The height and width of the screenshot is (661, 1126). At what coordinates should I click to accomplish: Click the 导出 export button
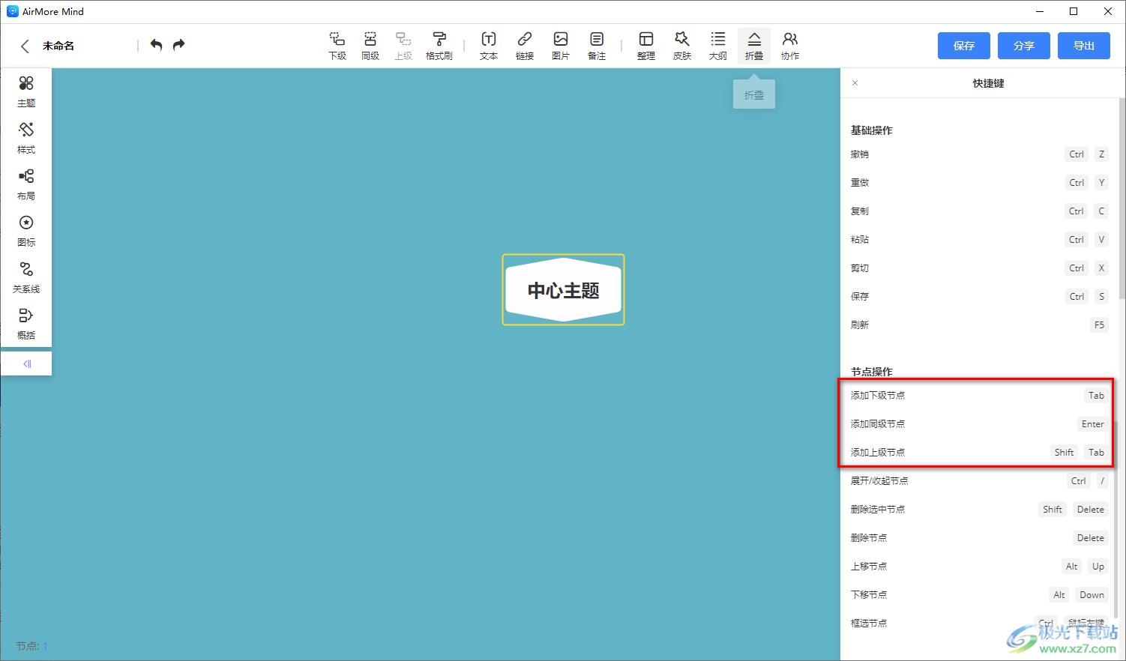tap(1084, 46)
